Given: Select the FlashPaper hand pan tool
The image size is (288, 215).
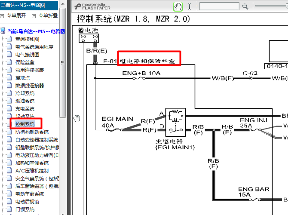Looking at the screenshot, I should click(178, 7).
